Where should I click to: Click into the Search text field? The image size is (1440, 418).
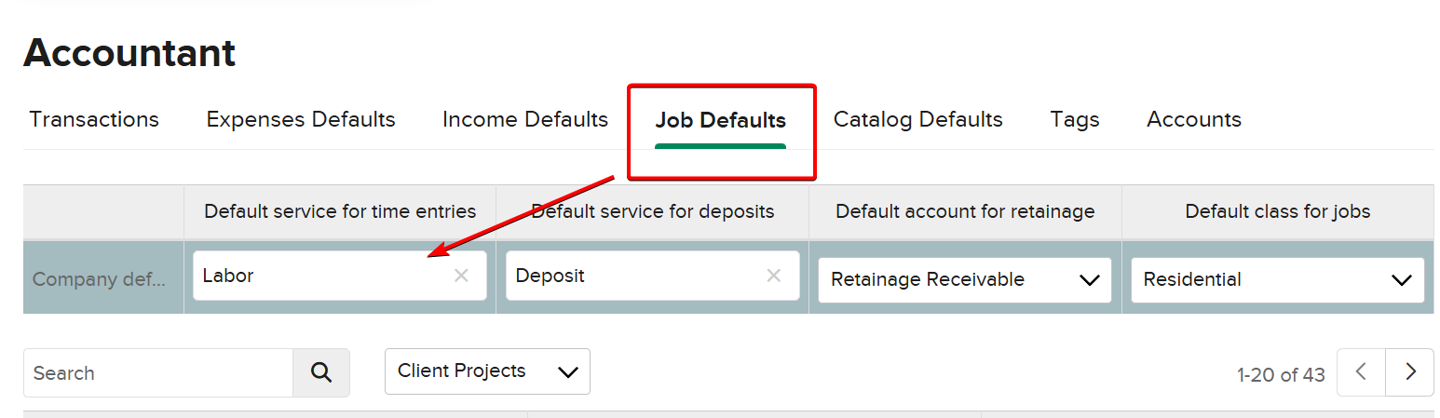158,373
